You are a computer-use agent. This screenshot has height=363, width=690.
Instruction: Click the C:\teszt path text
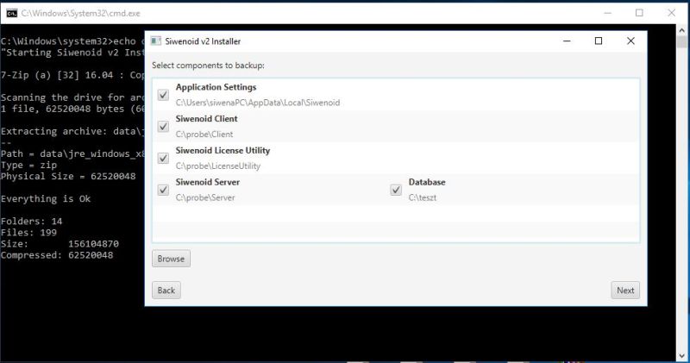pyautogui.click(x=423, y=197)
